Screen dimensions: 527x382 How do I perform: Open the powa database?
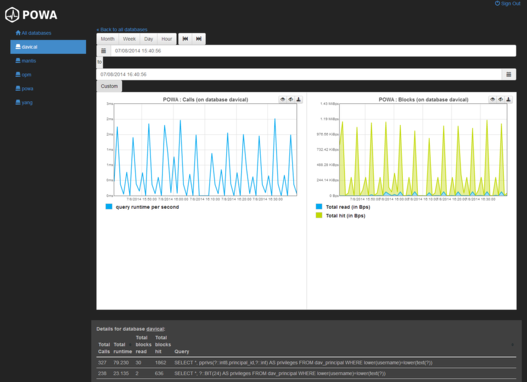click(x=24, y=88)
